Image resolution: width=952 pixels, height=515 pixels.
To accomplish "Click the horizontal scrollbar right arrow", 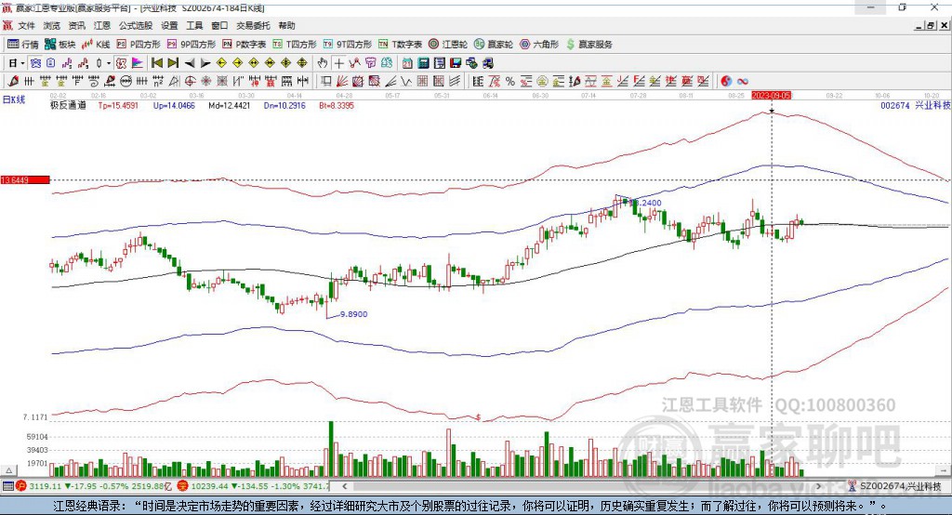I will (x=818, y=486).
